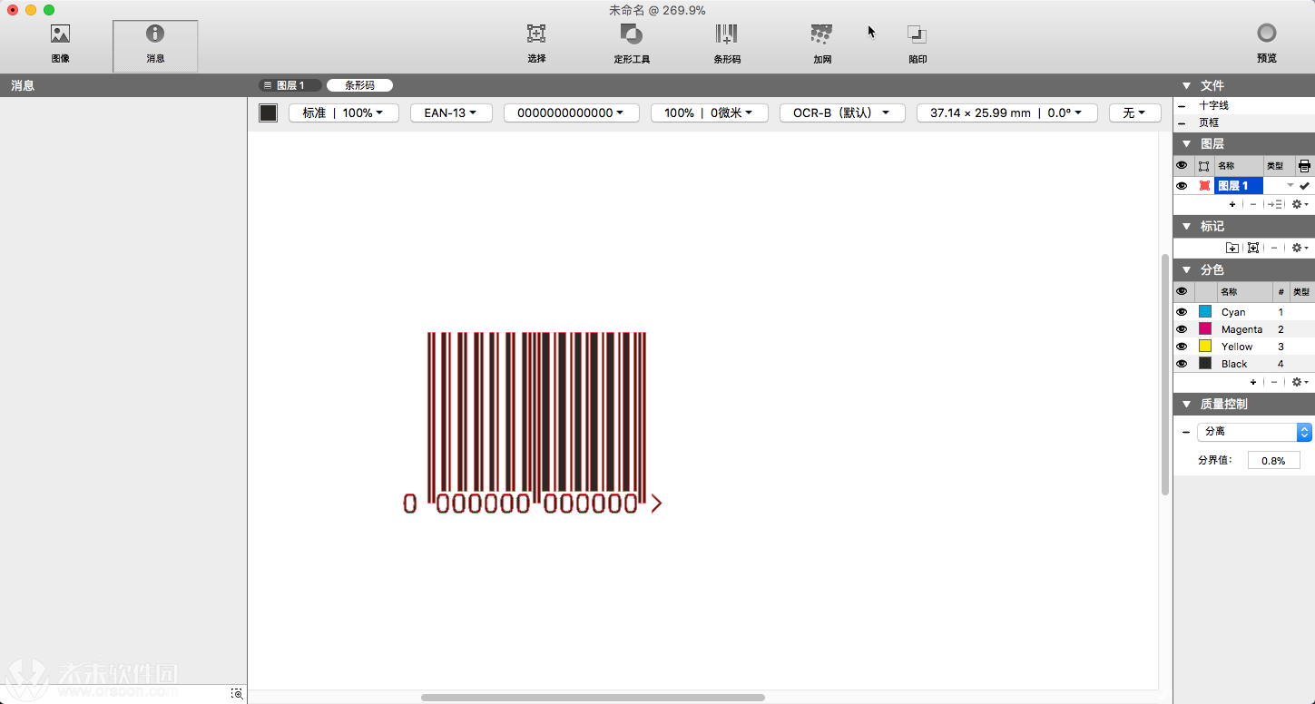Open the 37.14 × 25.99 mm size dropdown
The image size is (1315, 704).
1007,112
